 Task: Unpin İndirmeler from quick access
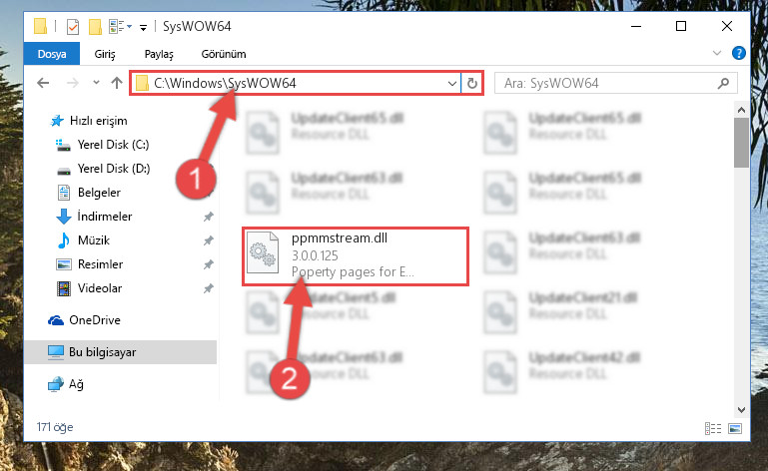[x=209, y=217]
